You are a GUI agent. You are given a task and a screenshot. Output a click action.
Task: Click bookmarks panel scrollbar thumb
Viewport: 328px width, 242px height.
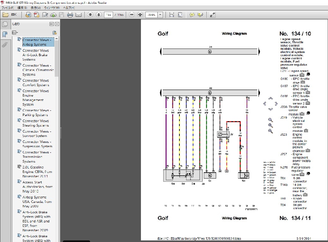click(57, 58)
